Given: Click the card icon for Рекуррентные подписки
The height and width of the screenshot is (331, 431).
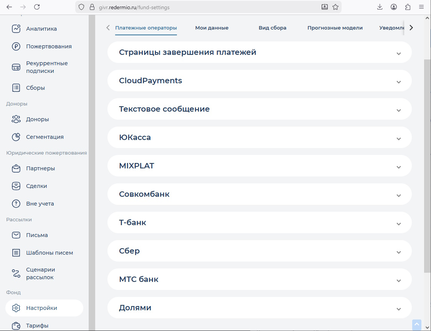Looking at the screenshot, I should click(x=16, y=67).
